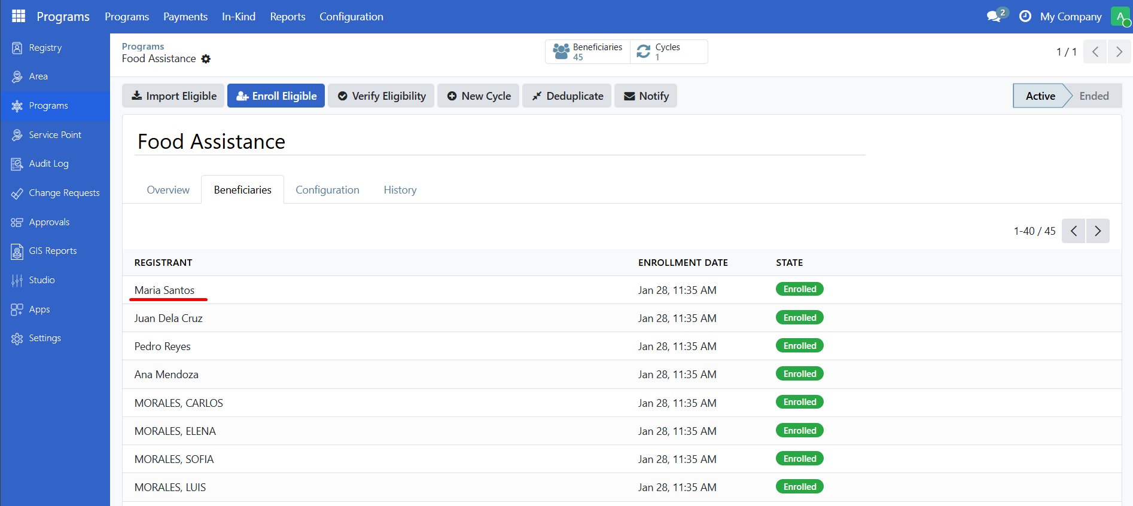The width and height of the screenshot is (1133, 506).
Task: Go to GIS Reports in sidebar
Action: click(x=53, y=251)
